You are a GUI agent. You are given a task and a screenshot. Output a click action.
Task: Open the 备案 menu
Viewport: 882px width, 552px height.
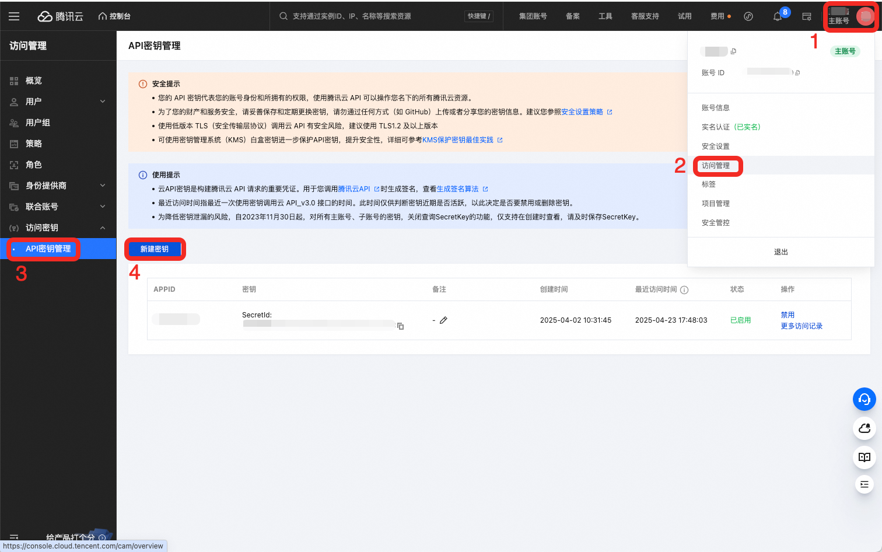click(573, 16)
